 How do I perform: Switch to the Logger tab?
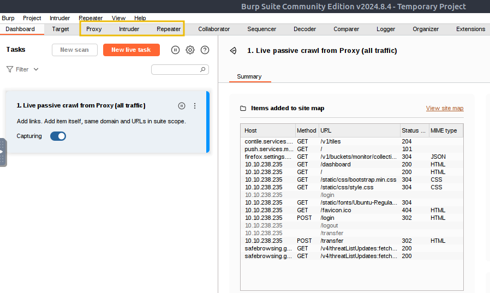386,29
